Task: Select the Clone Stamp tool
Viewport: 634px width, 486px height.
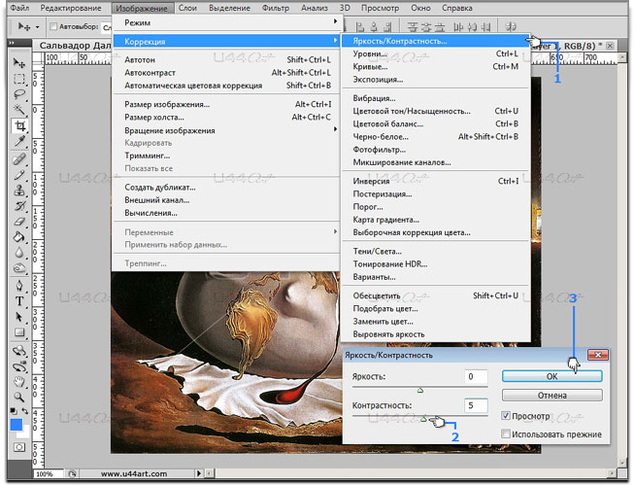Action: point(19,191)
